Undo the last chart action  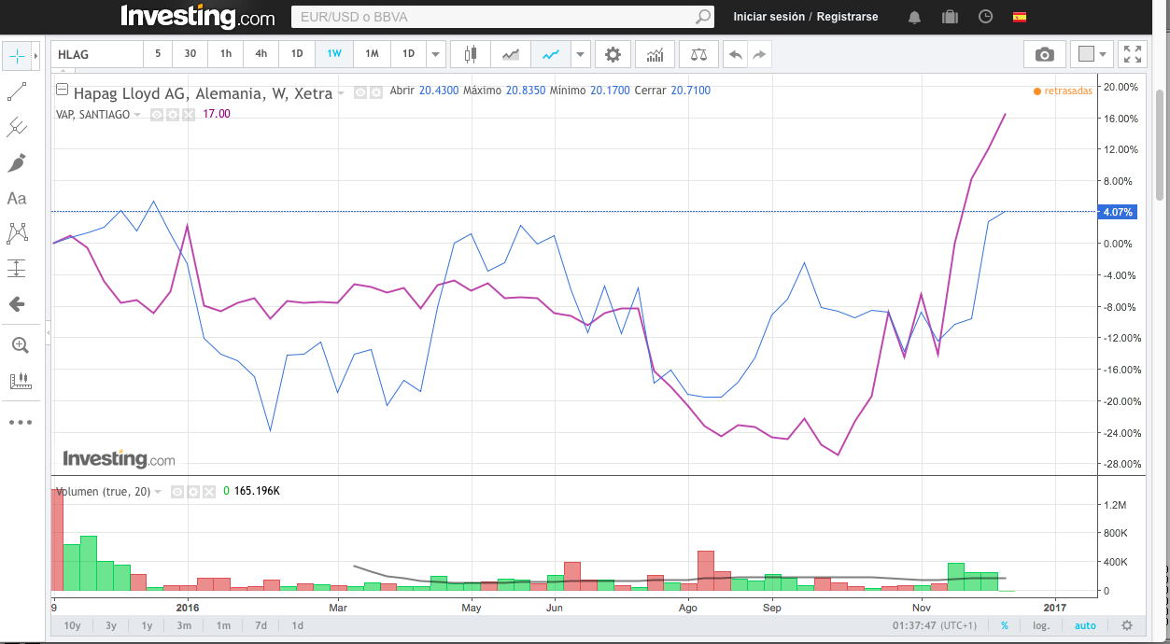tap(735, 54)
